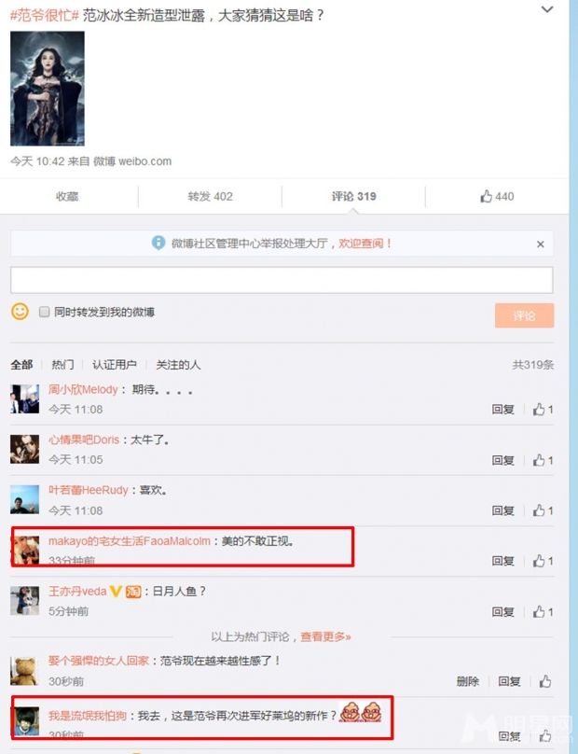Like 周小欣Melody's comment
Screen dimensions: 578x754
click(x=543, y=410)
